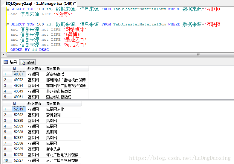Select cell with id 52888
The width and height of the screenshot is (234, 164).
click(x=19, y=132)
